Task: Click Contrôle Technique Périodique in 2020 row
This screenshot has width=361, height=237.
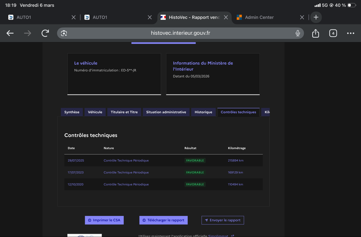Action: [126, 184]
